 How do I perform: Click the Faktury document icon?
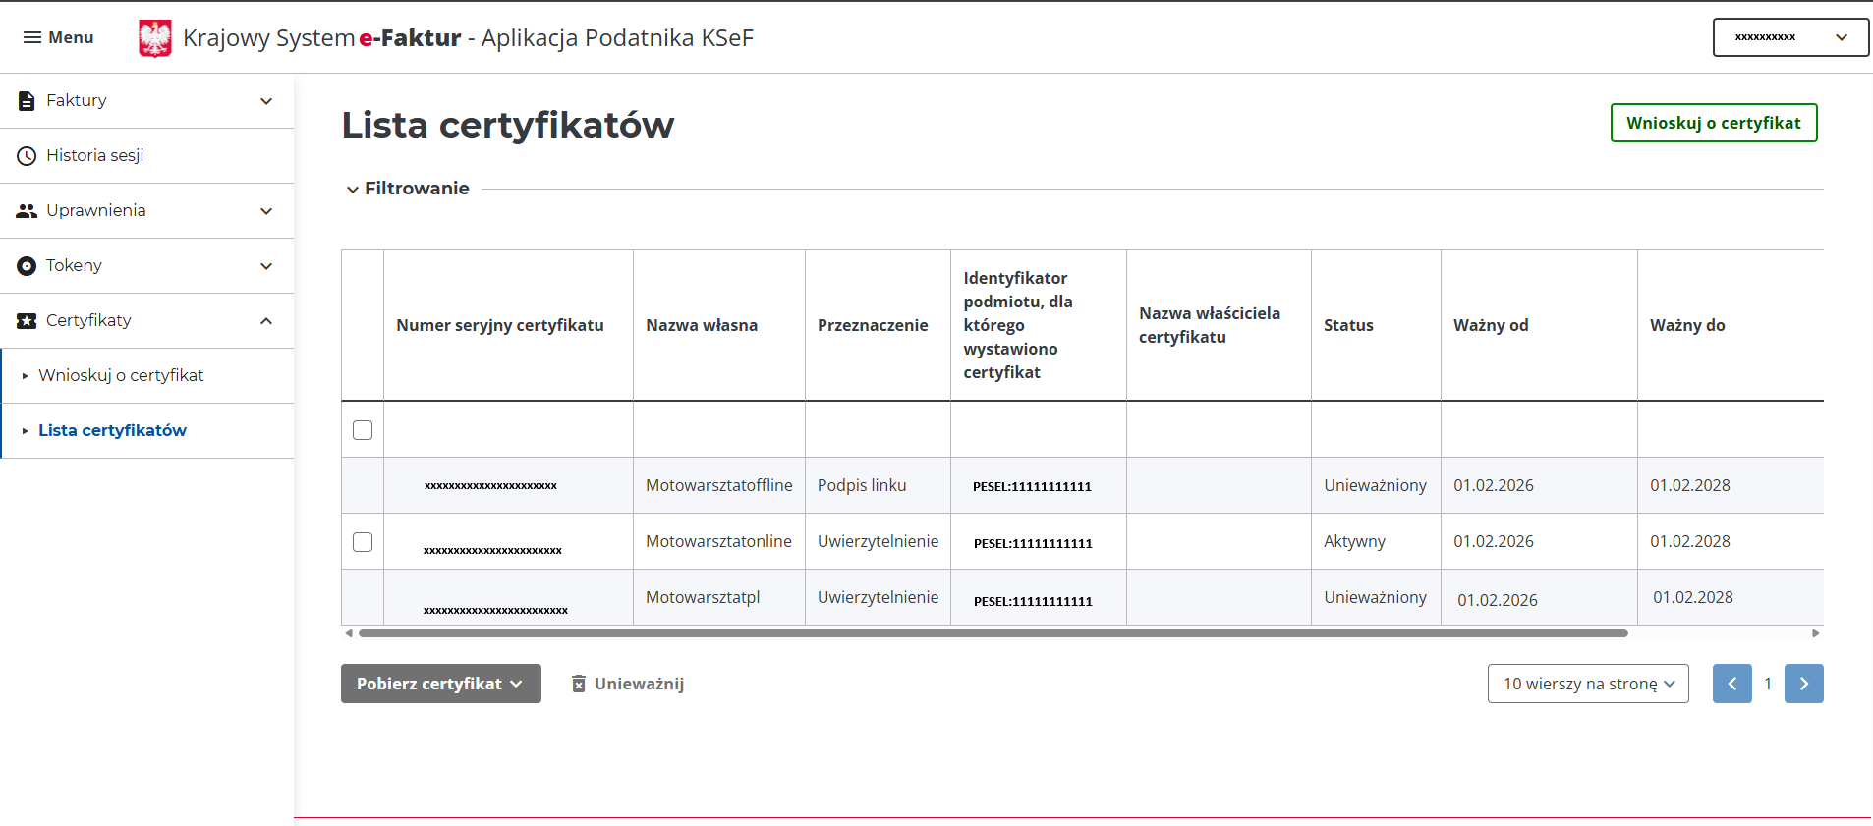pos(27,101)
